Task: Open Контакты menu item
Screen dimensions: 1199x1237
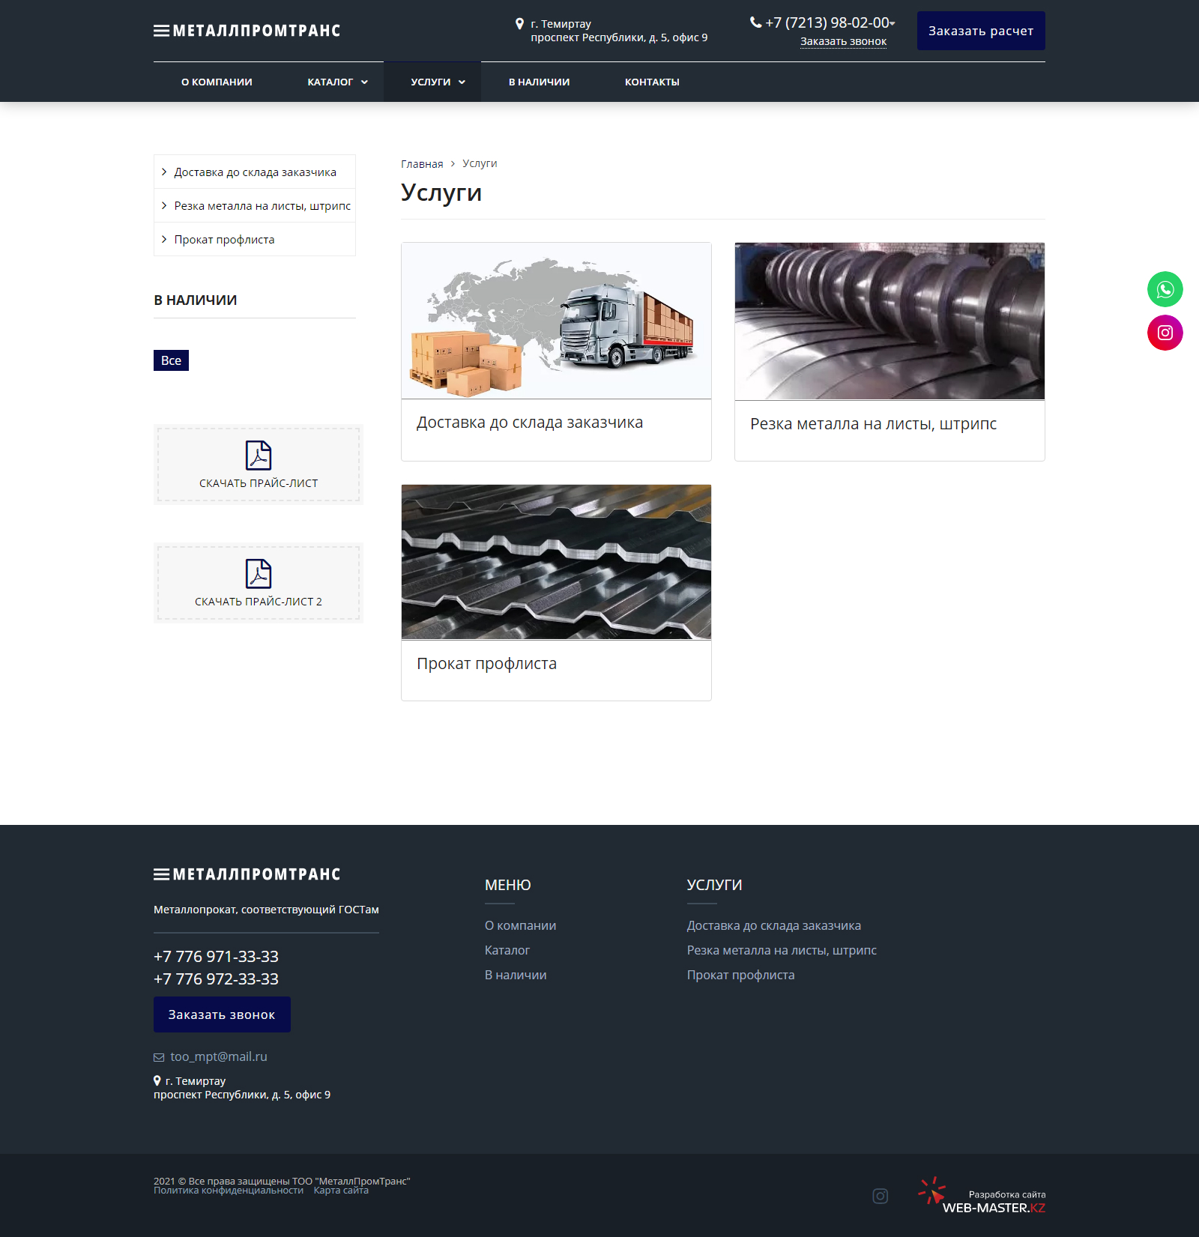Action: 652,82
